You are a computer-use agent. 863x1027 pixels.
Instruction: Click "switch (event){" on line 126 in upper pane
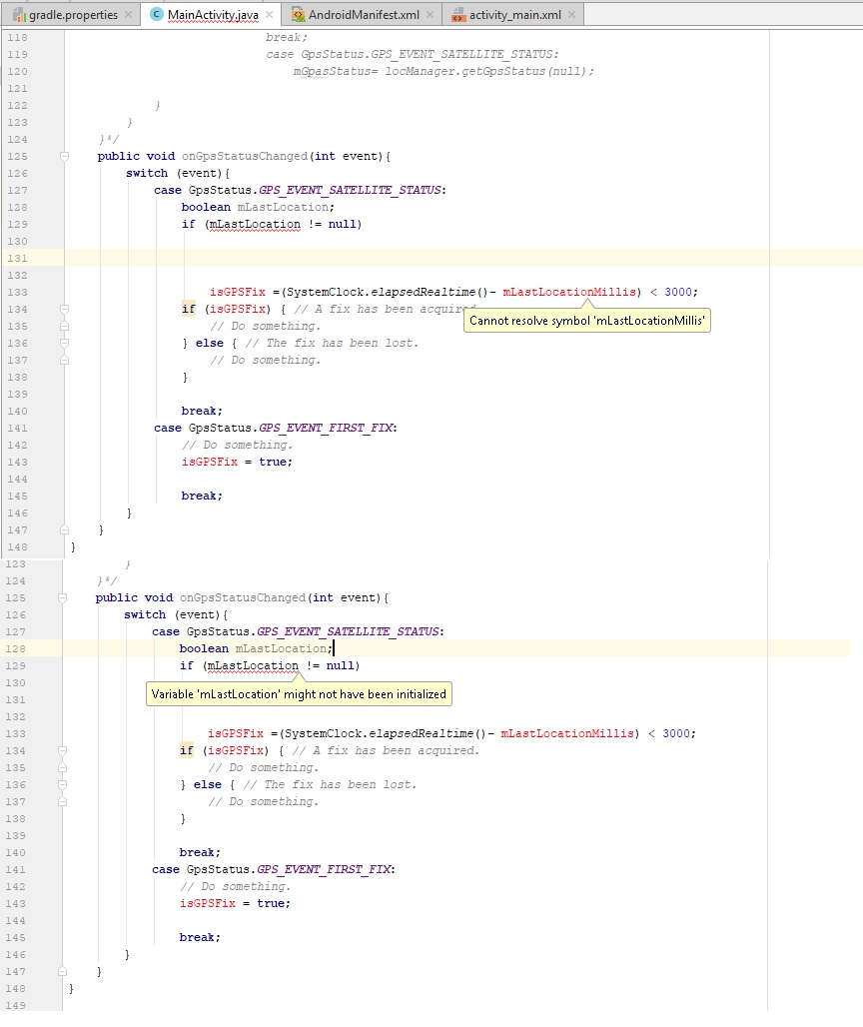[x=178, y=173]
